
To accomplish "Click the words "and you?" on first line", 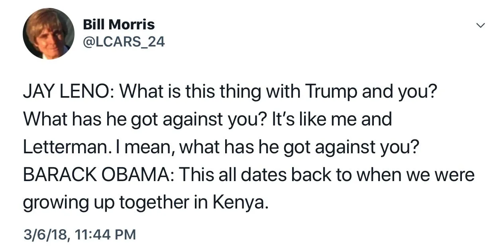I will pos(403,93).
